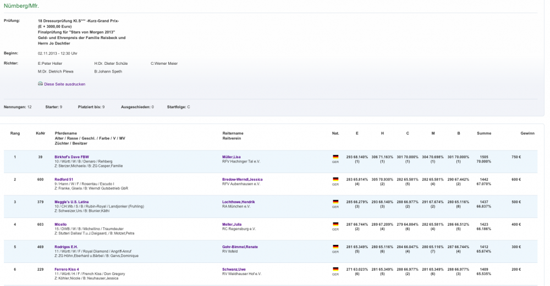Select horse Meggle's U.S. Latina

pyautogui.click(x=71, y=201)
